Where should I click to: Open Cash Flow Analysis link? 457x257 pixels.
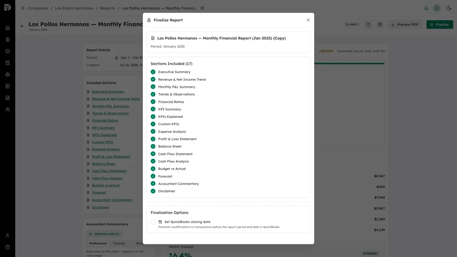coord(107,178)
